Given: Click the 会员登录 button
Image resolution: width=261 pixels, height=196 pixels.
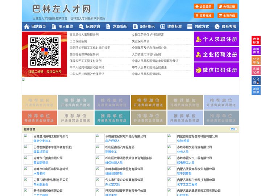Looking at the screenshot, I should 204,7.
